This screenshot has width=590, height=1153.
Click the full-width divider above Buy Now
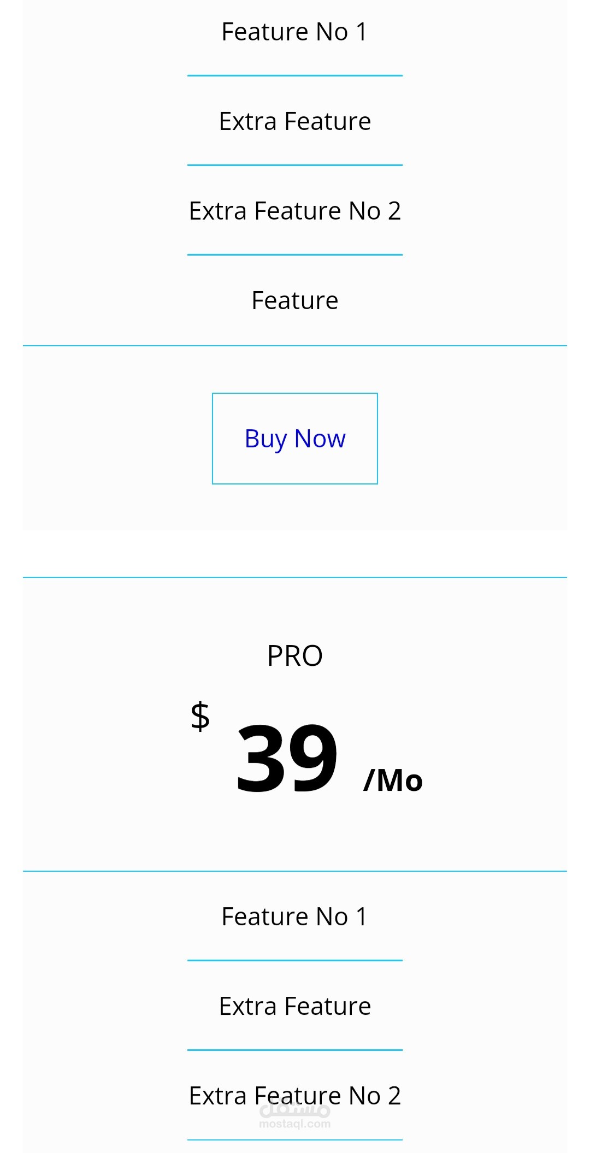294,346
